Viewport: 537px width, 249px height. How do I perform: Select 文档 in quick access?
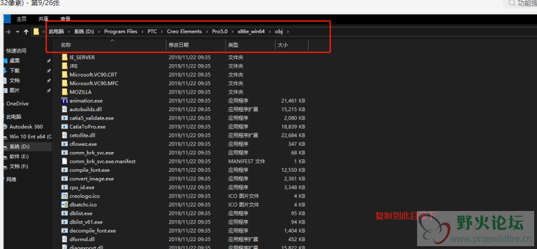click(14, 81)
